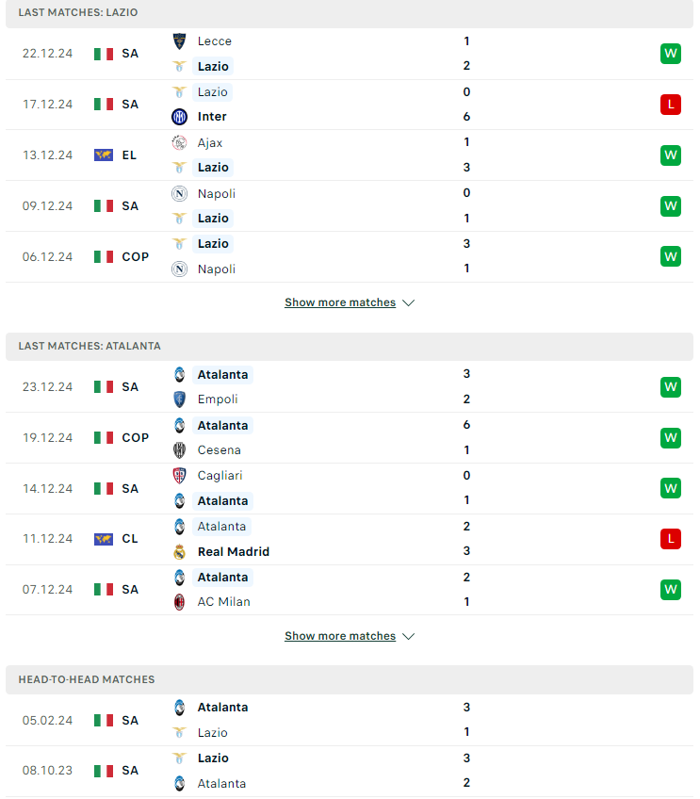
Task: Open the Atalanta vs Real Madrid match row
Action: [350, 539]
